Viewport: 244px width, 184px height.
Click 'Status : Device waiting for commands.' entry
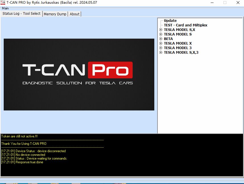(x=34, y=158)
